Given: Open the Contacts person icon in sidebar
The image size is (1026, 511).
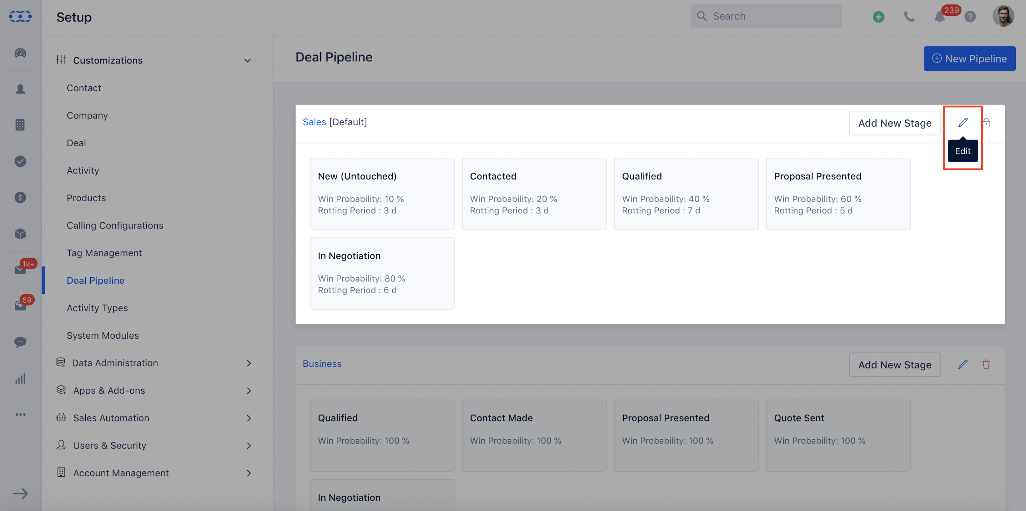Looking at the screenshot, I should click(20, 89).
